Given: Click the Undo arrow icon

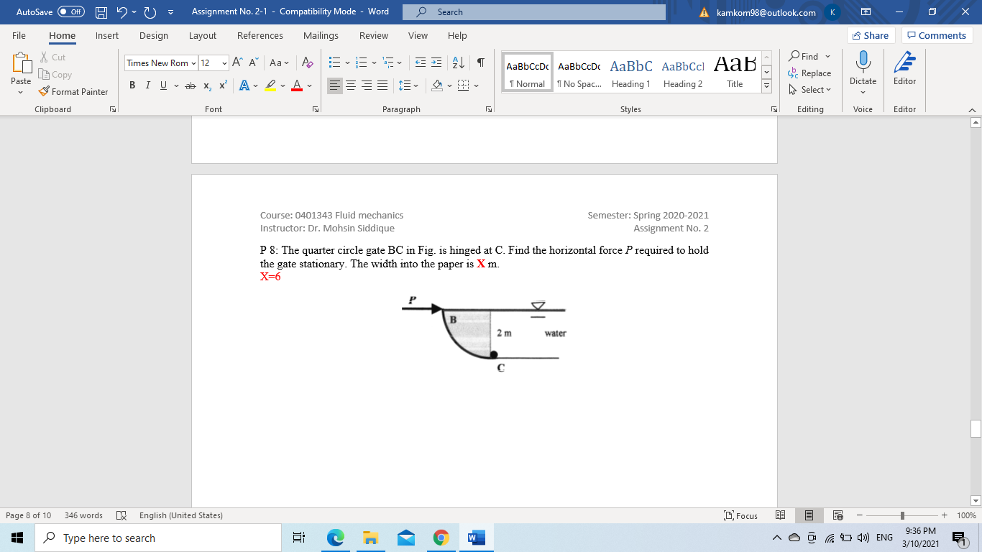Looking at the screenshot, I should click(121, 12).
